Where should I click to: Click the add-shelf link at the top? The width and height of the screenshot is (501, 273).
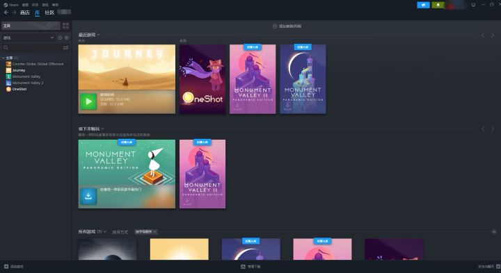pos(287,26)
